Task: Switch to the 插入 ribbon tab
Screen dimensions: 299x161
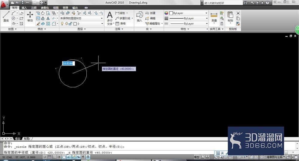Action: [24, 8]
